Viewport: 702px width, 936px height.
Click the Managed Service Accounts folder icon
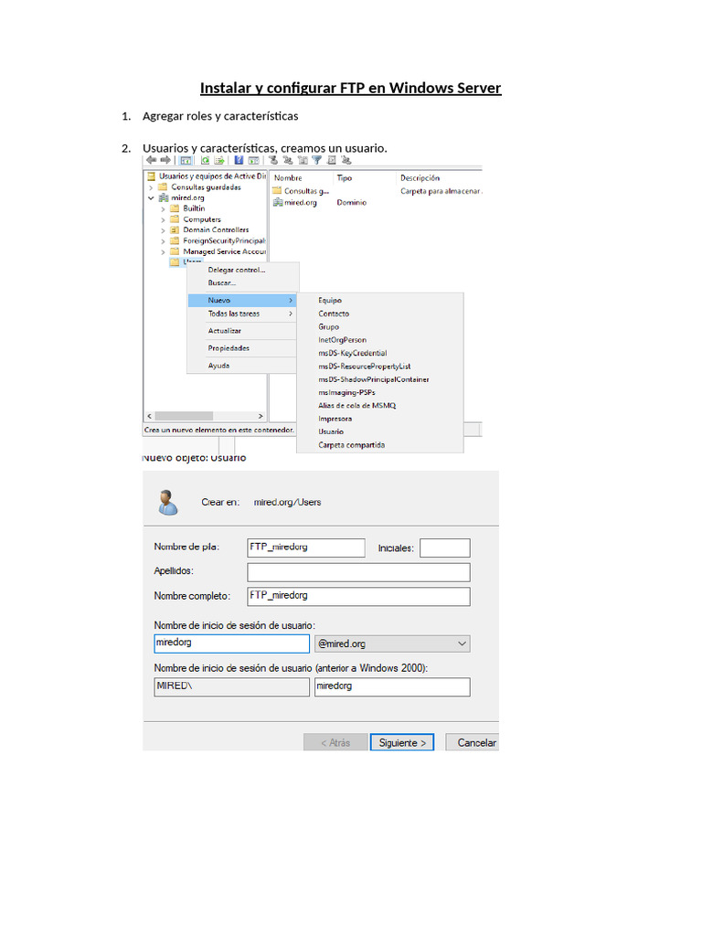(175, 251)
